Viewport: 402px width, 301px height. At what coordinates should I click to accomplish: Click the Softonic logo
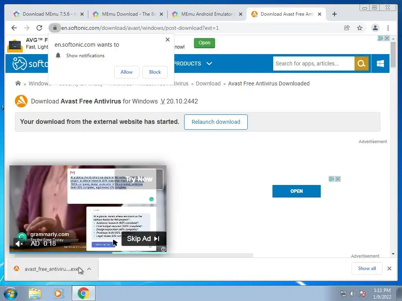click(29, 63)
